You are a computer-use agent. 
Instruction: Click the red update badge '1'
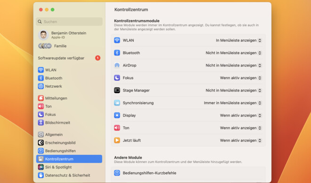98,58
